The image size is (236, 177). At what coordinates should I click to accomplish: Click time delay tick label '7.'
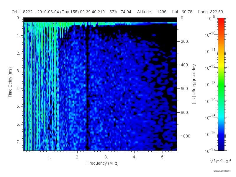click(18, 142)
